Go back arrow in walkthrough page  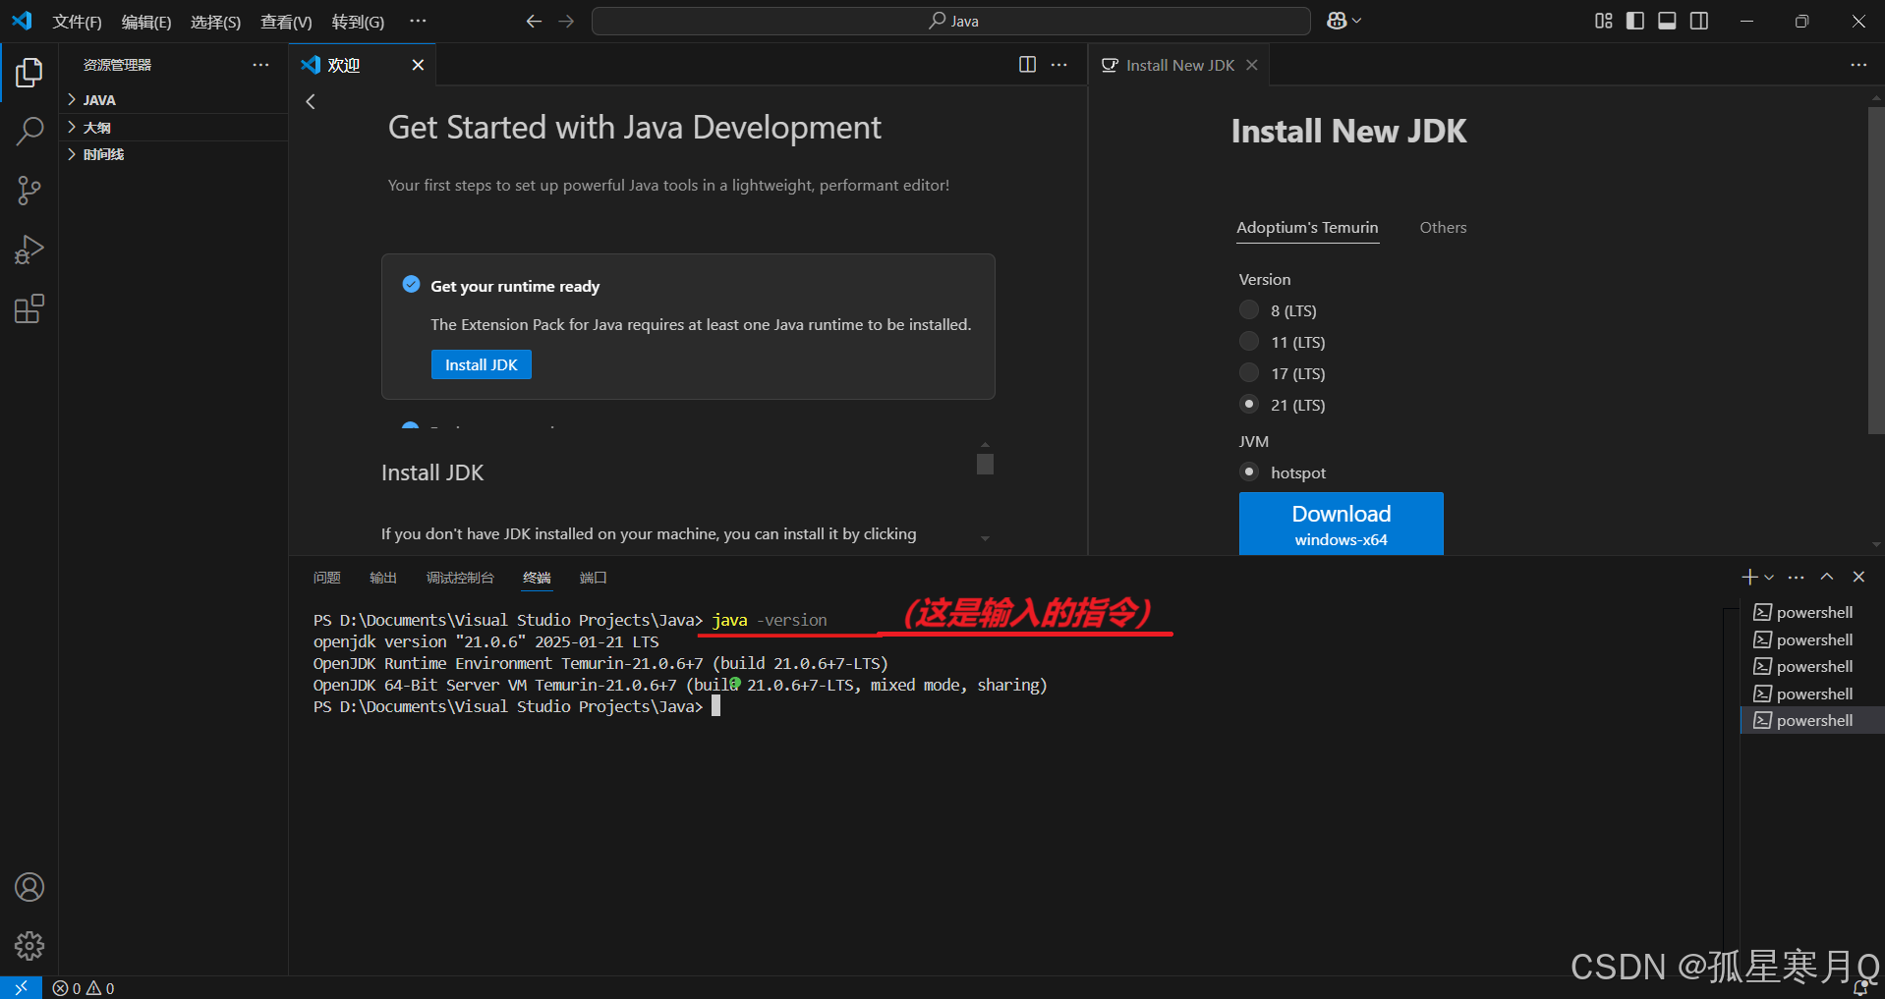pyautogui.click(x=311, y=101)
